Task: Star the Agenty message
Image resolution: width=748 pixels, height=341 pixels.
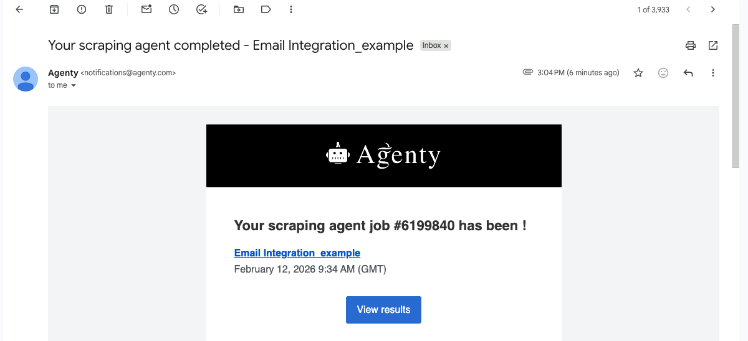Action: [638, 73]
